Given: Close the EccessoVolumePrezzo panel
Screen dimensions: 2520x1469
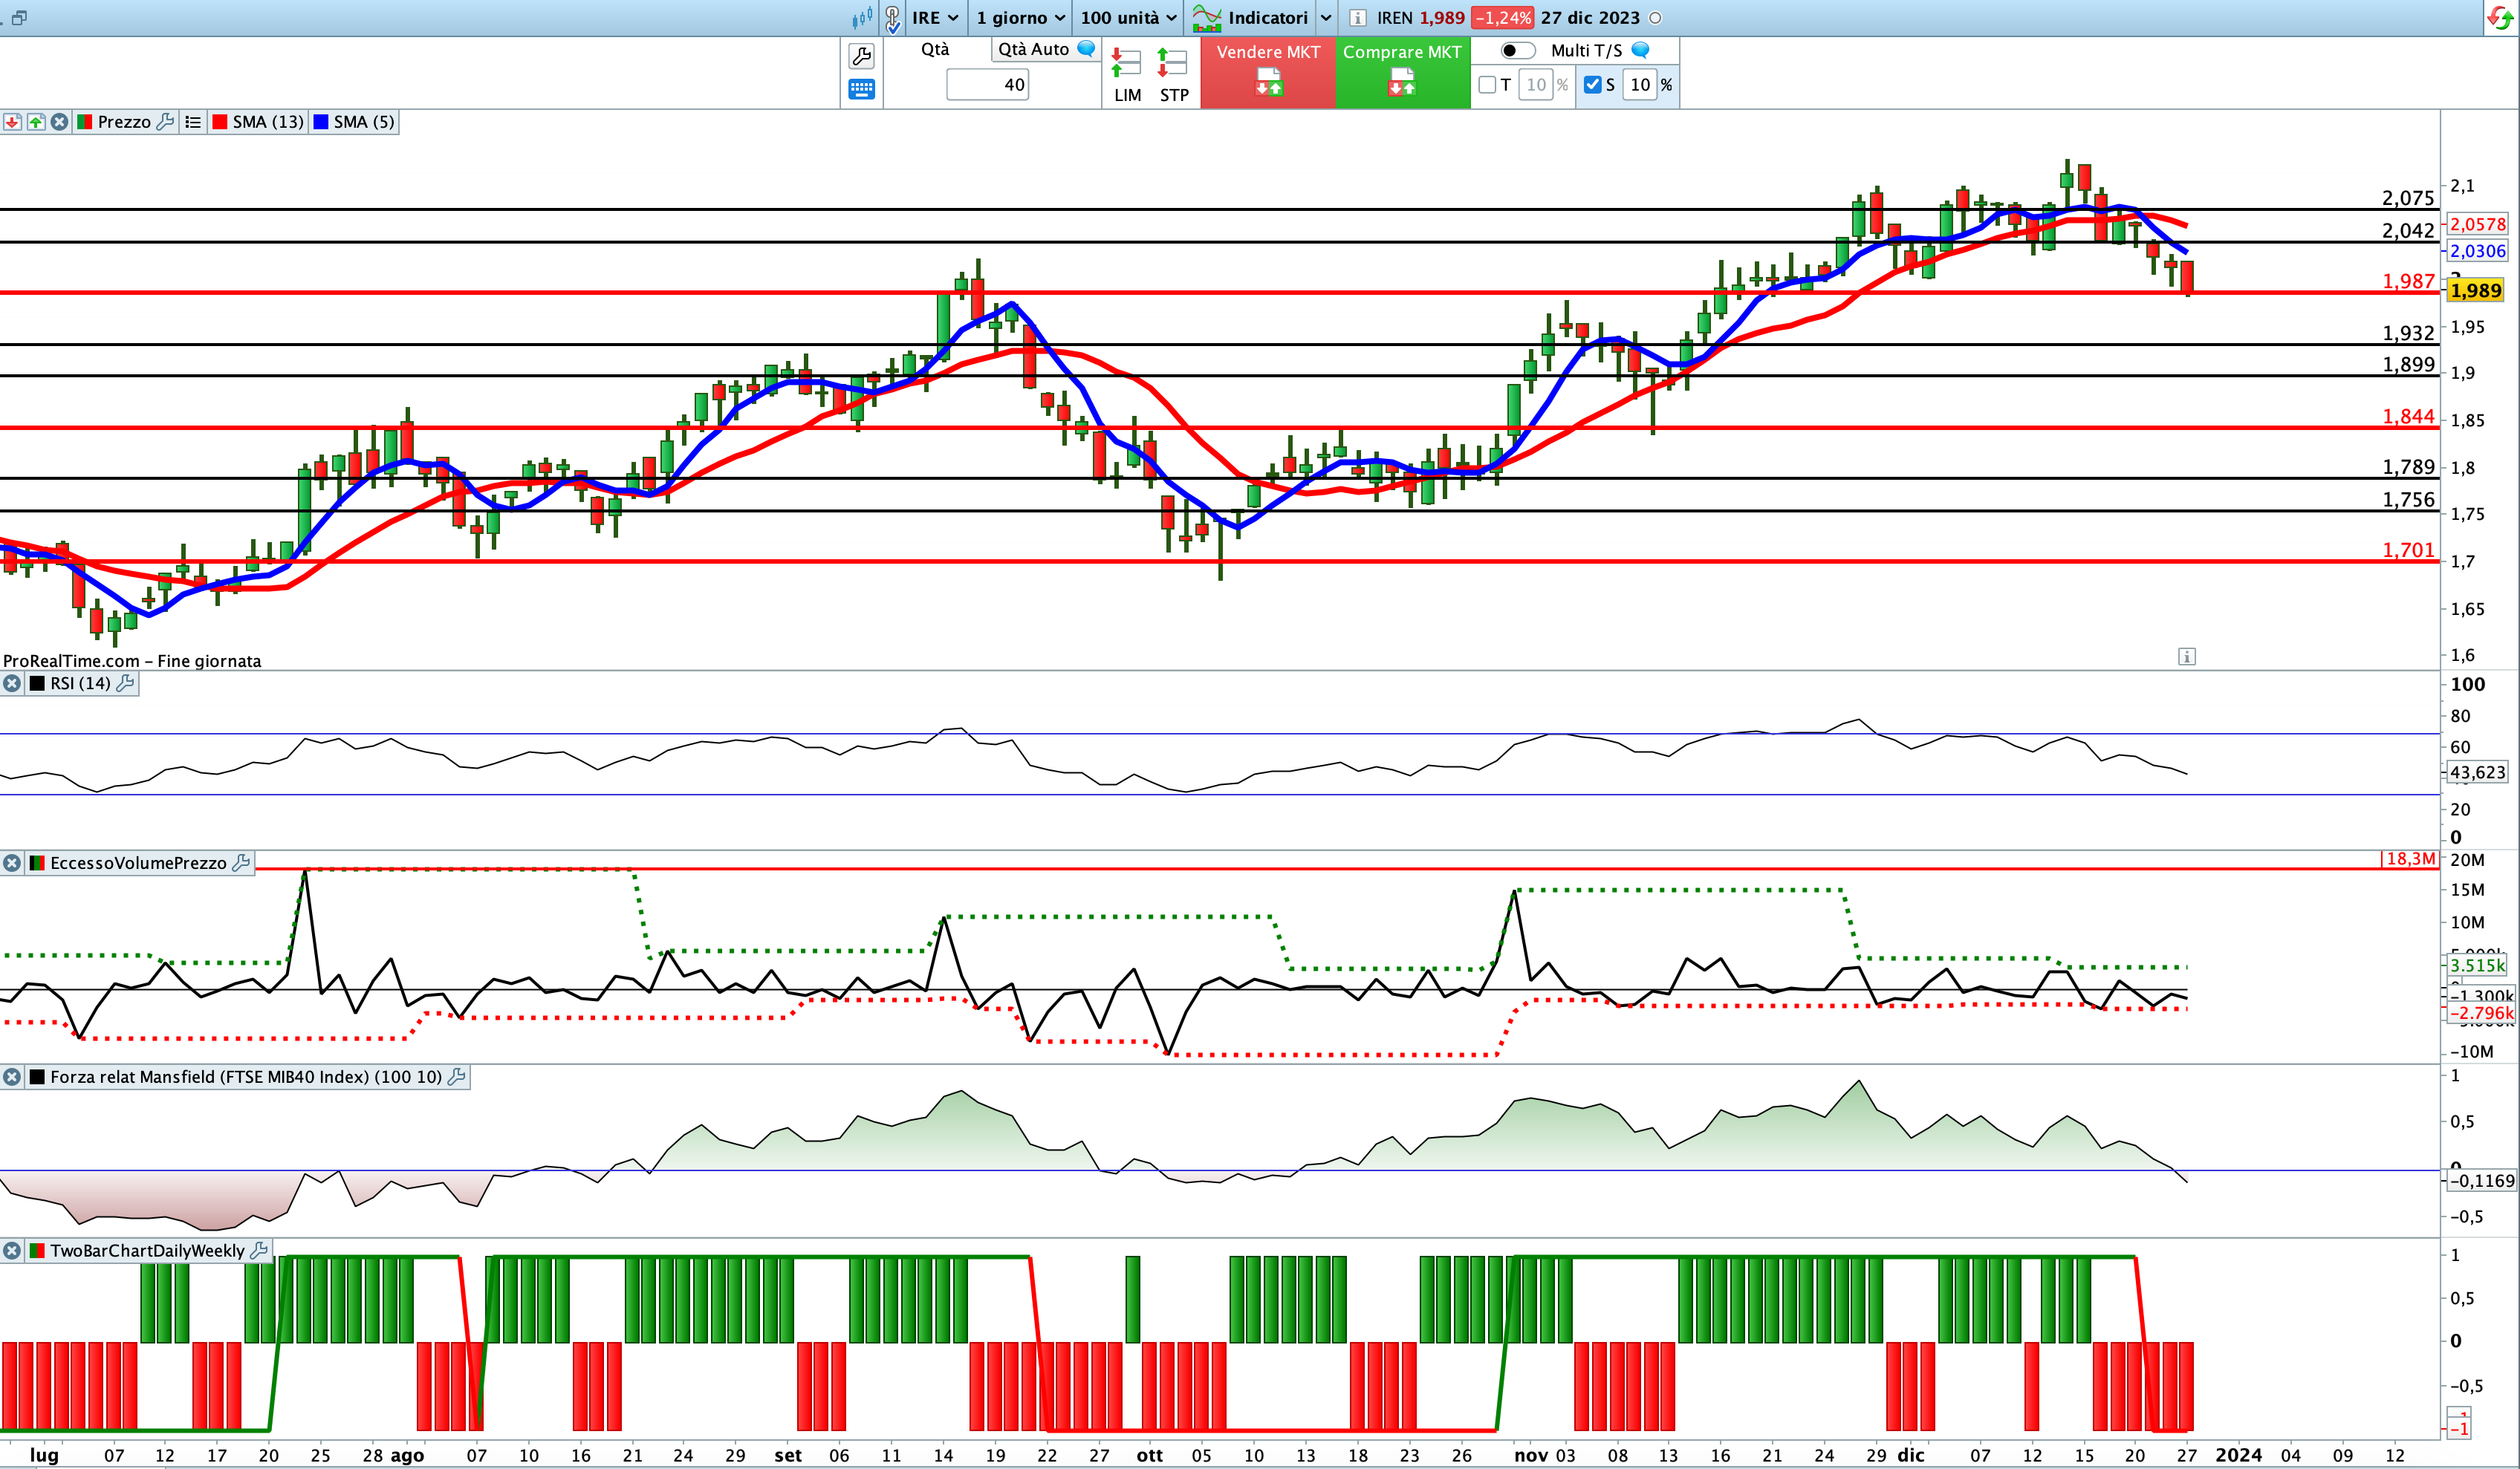Looking at the screenshot, I should tap(12, 862).
